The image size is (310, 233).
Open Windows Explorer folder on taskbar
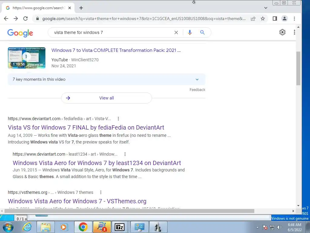46,227
